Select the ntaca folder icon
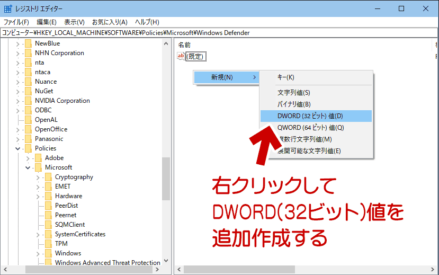 coord(28,72)
